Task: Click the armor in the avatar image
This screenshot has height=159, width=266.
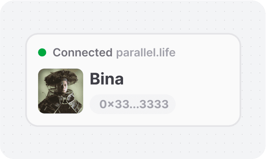Action: point(61,103)
